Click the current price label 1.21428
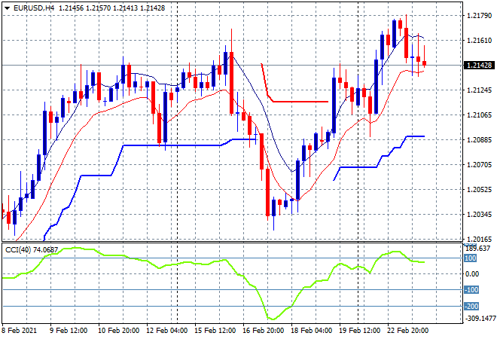This screenshot has height=339, width=497. (479, 66)
